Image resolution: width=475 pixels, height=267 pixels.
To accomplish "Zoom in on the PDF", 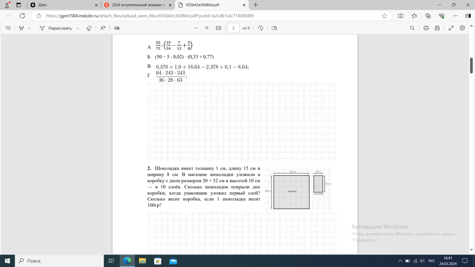I will pyautogui.click(x=207, y=28).
